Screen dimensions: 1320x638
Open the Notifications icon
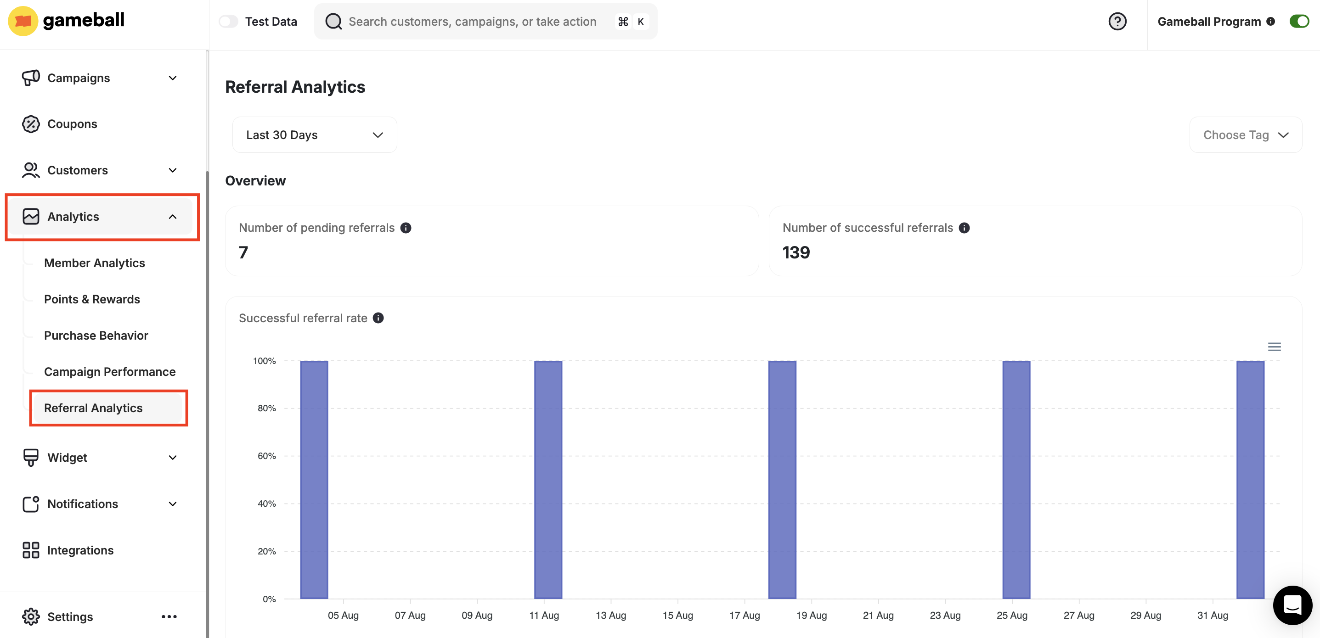[30, 504]
